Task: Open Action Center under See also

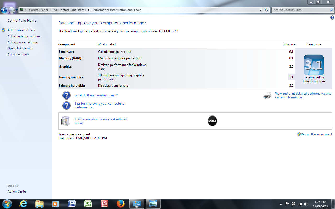Action: [x=17, y=191]
